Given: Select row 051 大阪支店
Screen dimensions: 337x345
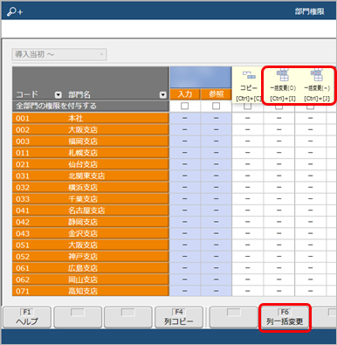Looking at the screenshot, I should coord(91,245).
